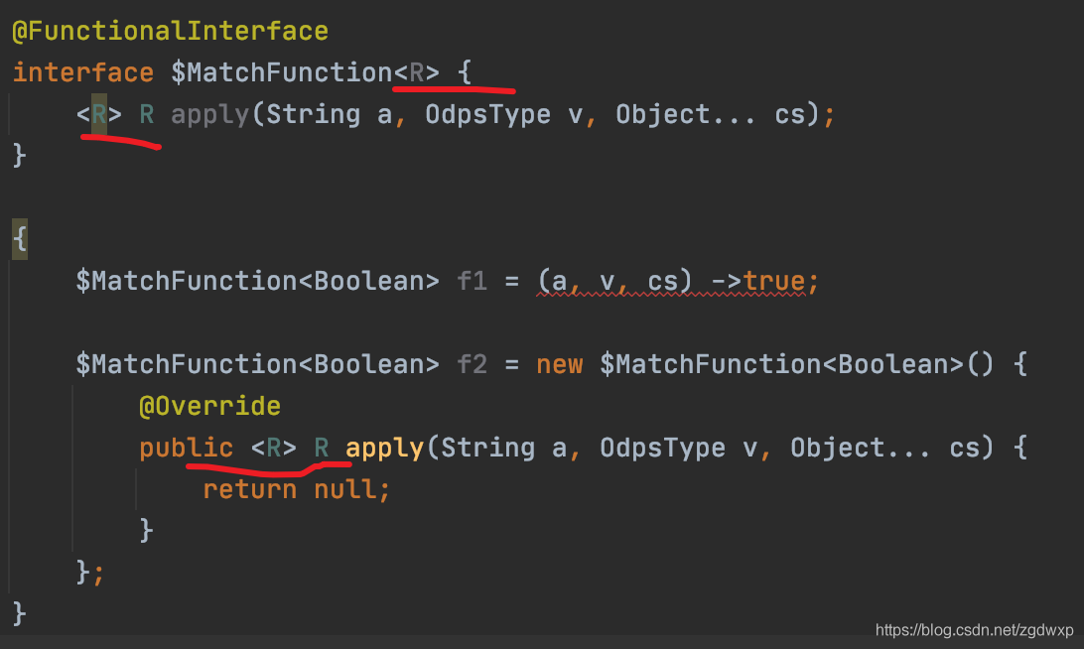Click the apply method declaration in interface
Viewport: 1084px width, 649px height.
click(x=210, y=115)
